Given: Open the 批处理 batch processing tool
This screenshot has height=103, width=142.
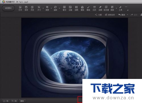Looking at the screenshot, I should pos(106,8).
